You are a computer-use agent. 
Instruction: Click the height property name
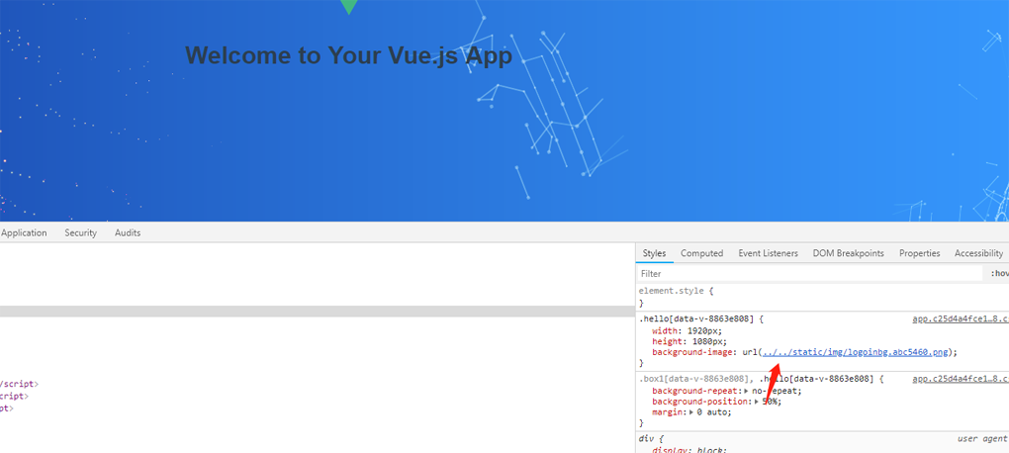tap(667, 340)
